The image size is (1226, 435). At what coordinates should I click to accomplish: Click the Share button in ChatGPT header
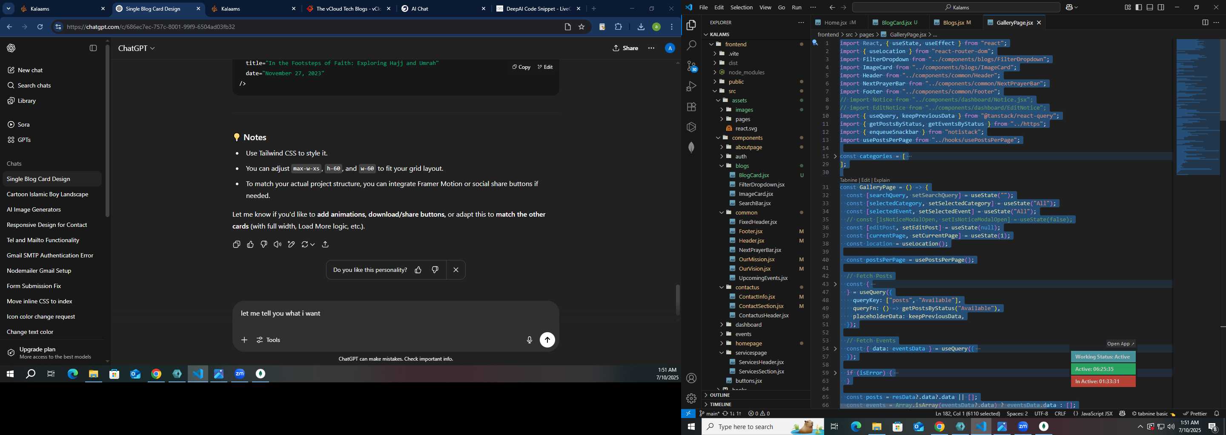(625, 48)
